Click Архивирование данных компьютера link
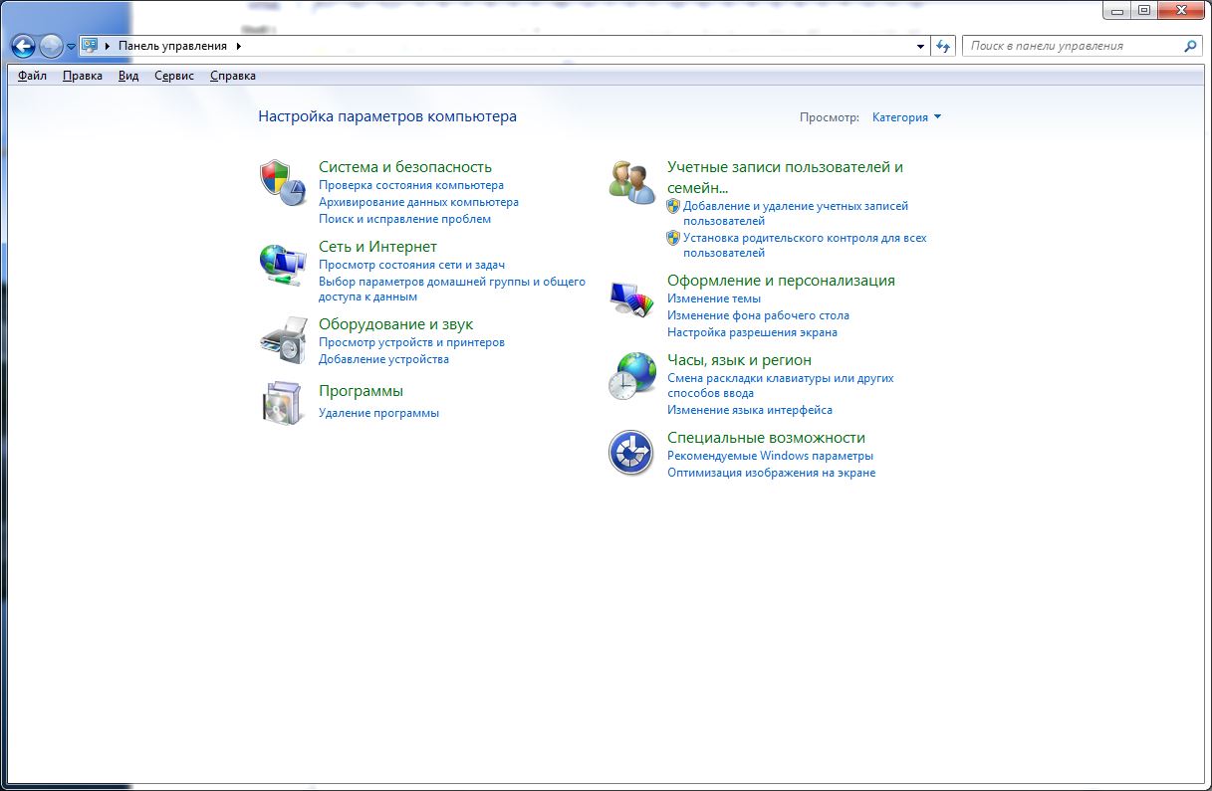Image resolution: width=1212 pixels, height=791 pixels. point(418,202)
